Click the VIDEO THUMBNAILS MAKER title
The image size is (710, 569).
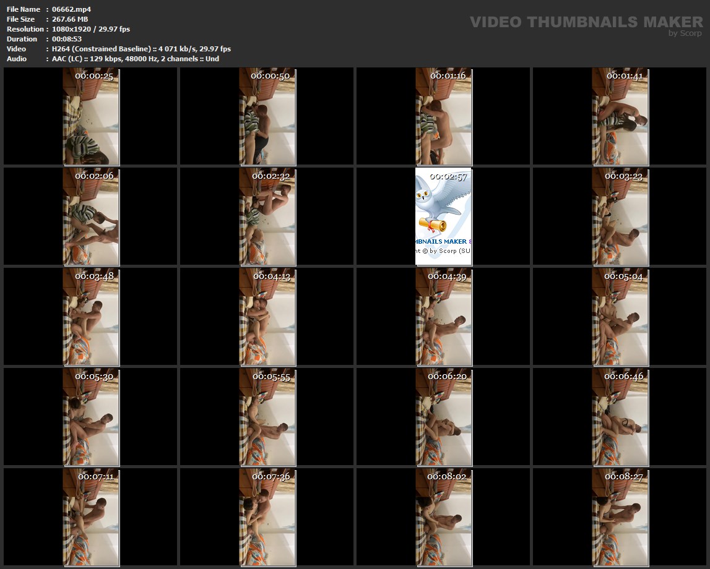[586, 22]
